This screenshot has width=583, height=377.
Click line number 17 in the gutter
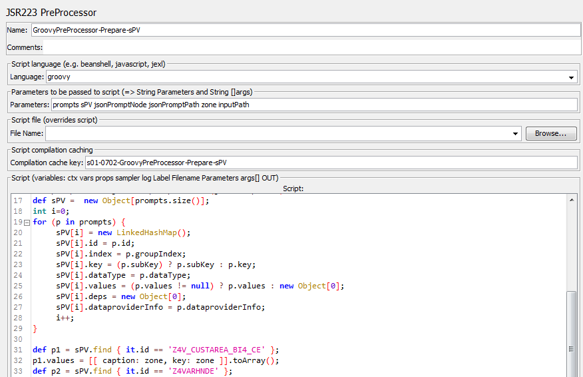pyautogui.click(x=18, y=200)
